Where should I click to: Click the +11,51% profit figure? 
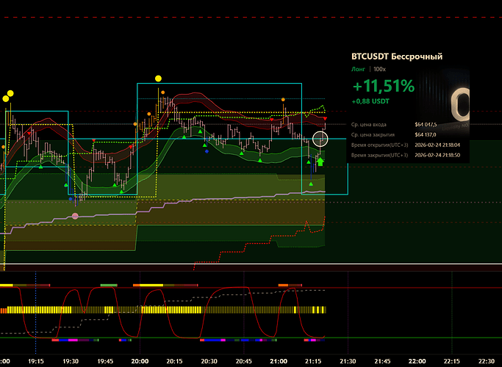tap(383, 86)
